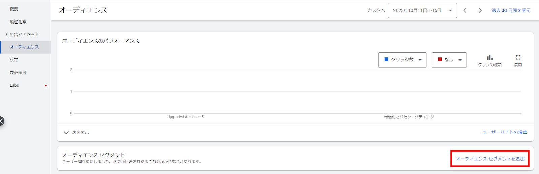Click 過去 30 日間を表示 link

tap(511, 10)
